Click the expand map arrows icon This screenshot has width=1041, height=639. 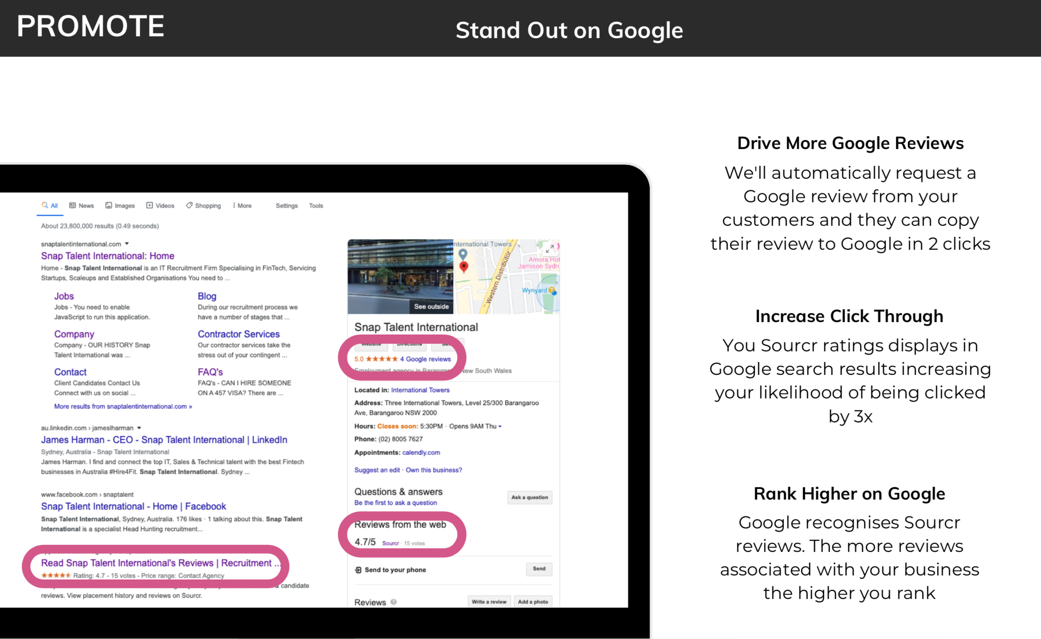[550, 248]
